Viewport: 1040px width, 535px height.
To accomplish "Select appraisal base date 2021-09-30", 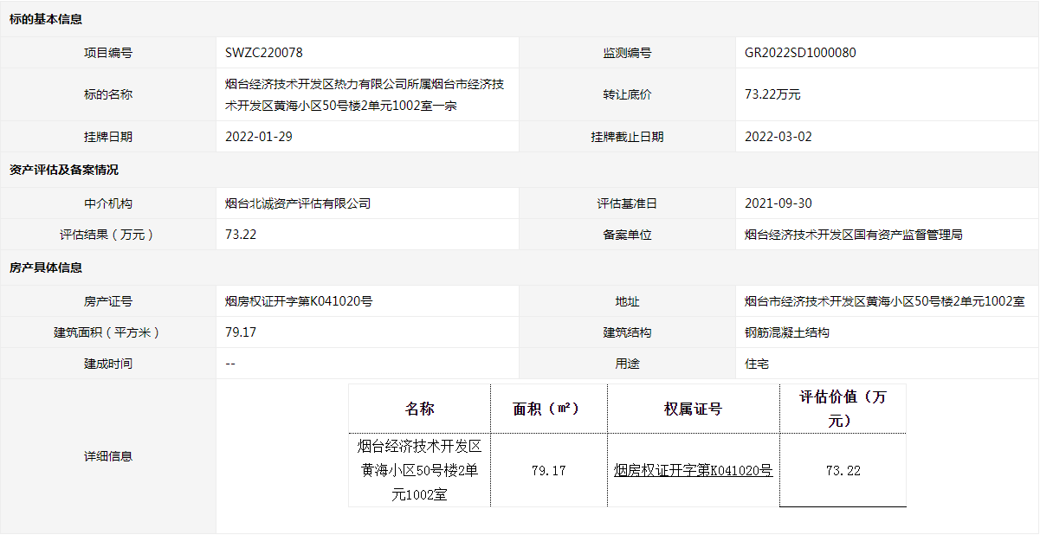I will 778,203.
